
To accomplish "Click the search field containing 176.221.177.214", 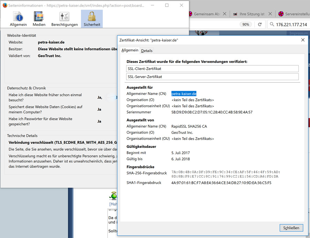I will click(x=291, y=24).
